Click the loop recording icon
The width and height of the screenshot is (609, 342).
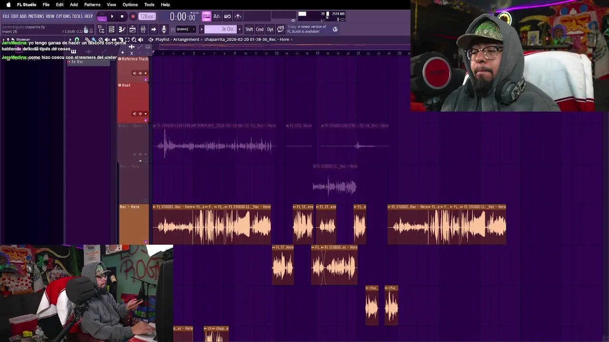[x=227, y=16]
